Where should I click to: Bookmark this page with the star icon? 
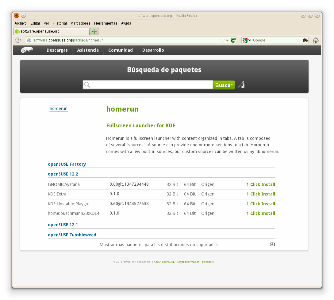point(222,40)
